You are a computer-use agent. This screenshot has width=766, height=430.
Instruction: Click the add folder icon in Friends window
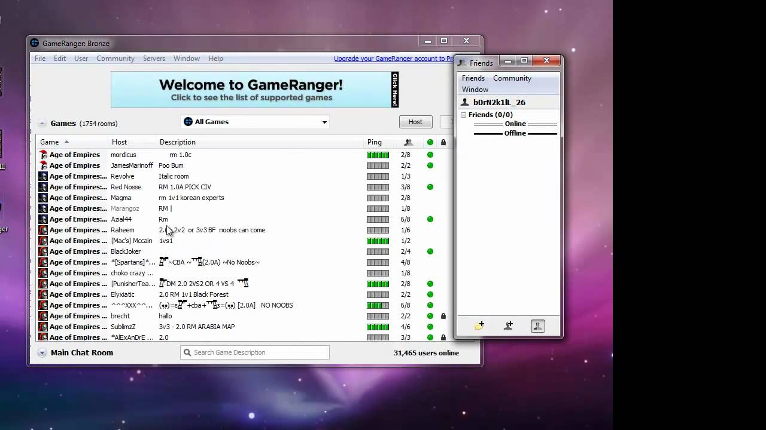(479, 325)
